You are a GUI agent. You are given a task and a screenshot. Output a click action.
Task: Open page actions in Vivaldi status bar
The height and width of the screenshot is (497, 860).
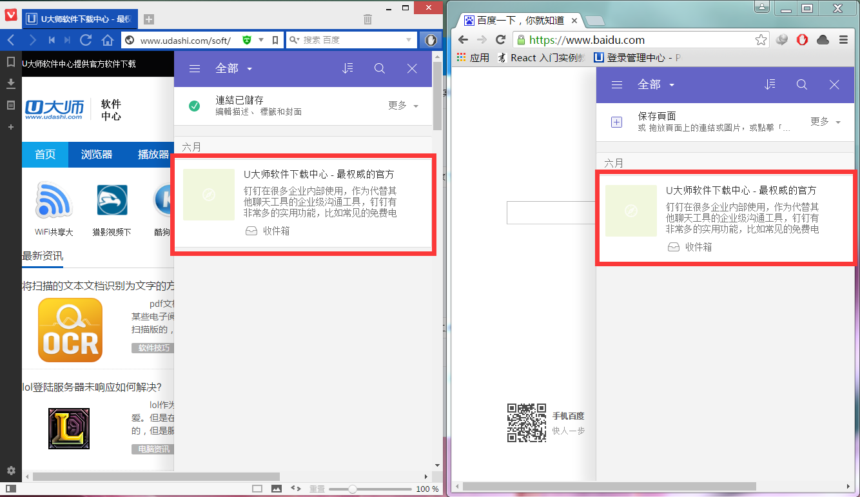point(297,489)
